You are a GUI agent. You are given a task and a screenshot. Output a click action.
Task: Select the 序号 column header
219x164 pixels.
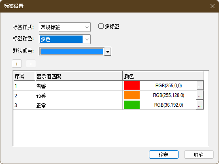24,76
